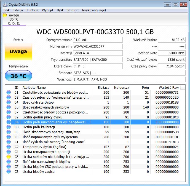Click the ID column header
Screen dimensions: 190x186
click(x=16, y=88)
